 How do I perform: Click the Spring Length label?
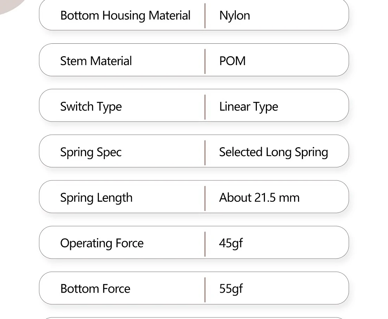pos(96,198)
